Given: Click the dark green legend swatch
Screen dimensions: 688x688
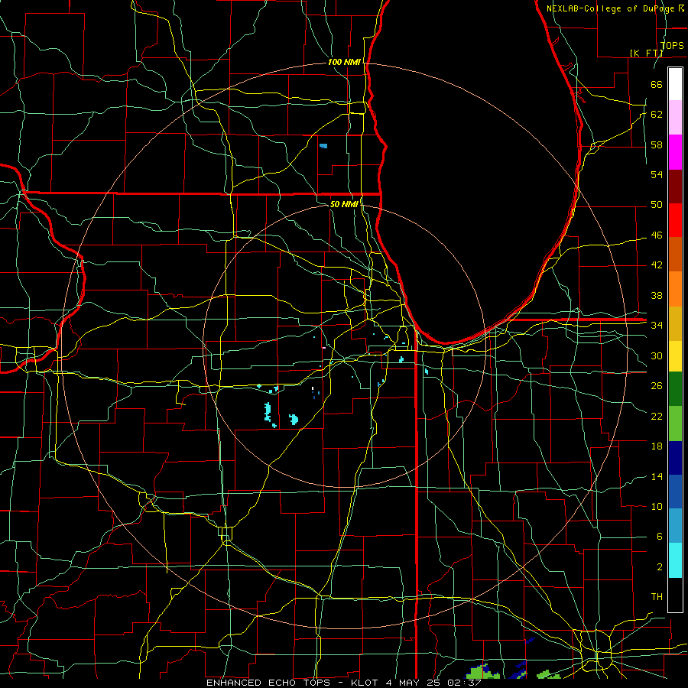Looking at the screenshot, I should (675, 389).
